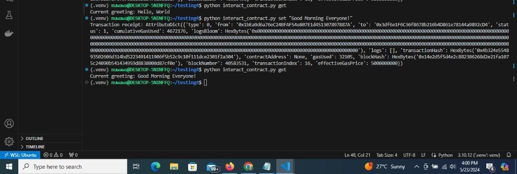Open the Manage gear icon
The image size is (517, 174).
9,141
